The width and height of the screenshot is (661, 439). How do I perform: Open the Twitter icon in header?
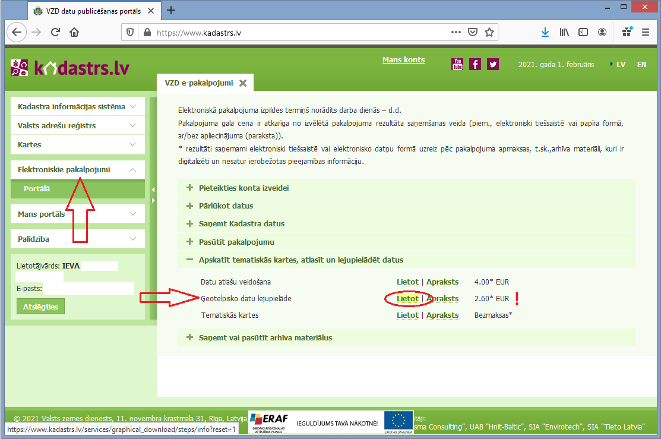coord(493,64)
